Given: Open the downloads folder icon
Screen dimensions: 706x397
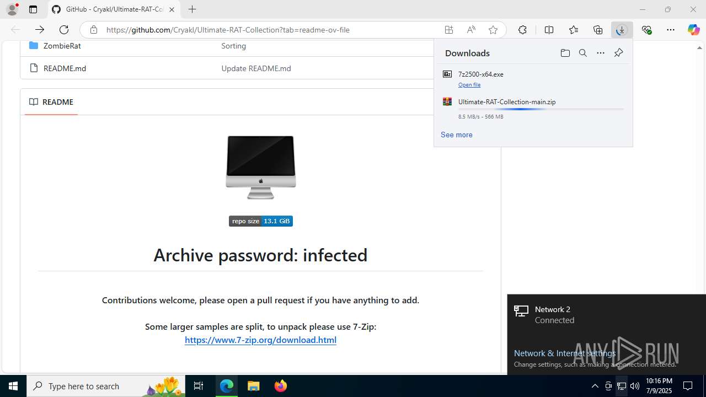Looking at the screenshot, I should 565,53.
